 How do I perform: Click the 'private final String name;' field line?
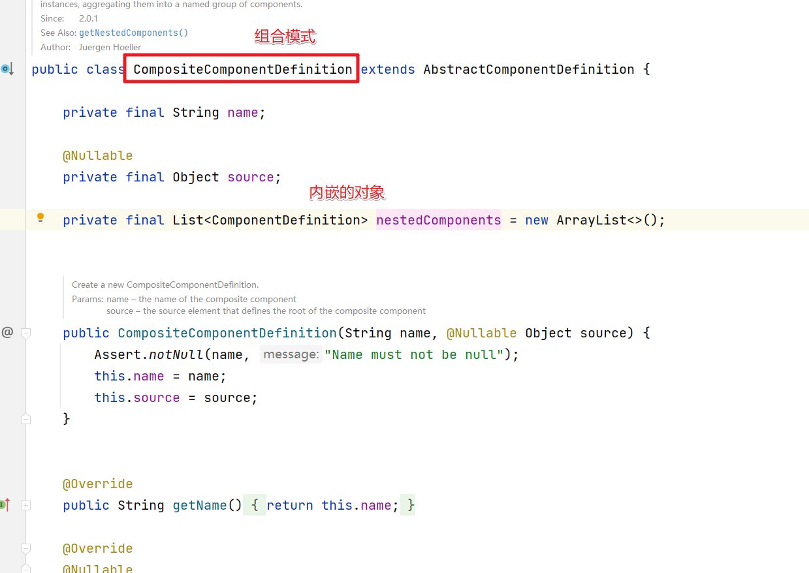(x=165, y=112)
